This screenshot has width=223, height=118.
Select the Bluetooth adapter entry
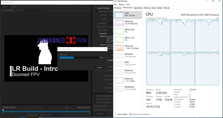pos(128,88)
